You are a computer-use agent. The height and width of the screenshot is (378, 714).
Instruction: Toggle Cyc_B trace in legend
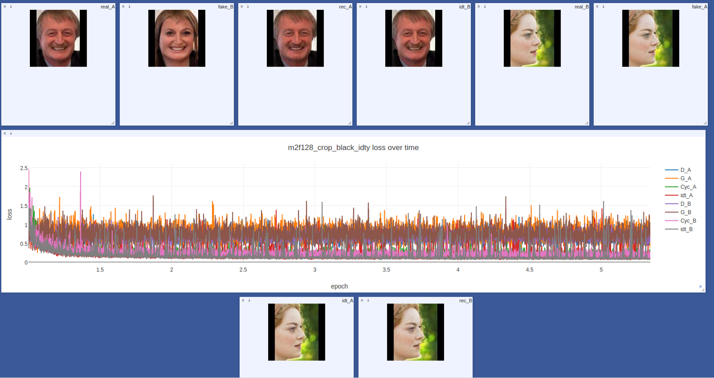tap(680, 221)
